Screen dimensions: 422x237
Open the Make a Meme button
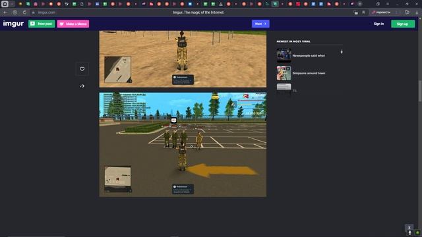click(x=73, y=24)
